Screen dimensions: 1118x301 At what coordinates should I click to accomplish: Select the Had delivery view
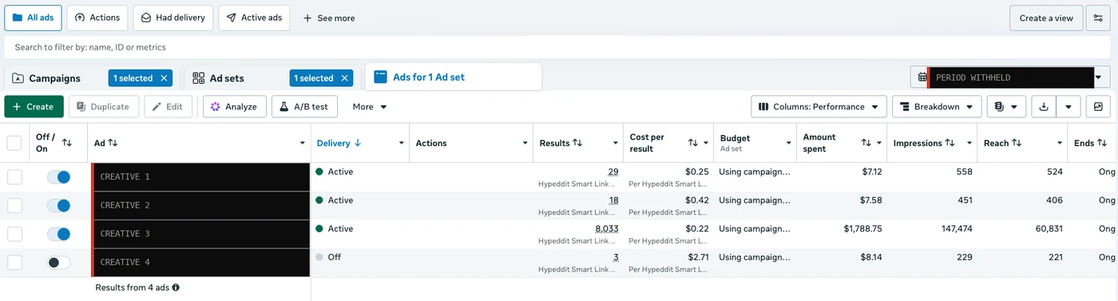pyautogui.click(x=173, y=18)
